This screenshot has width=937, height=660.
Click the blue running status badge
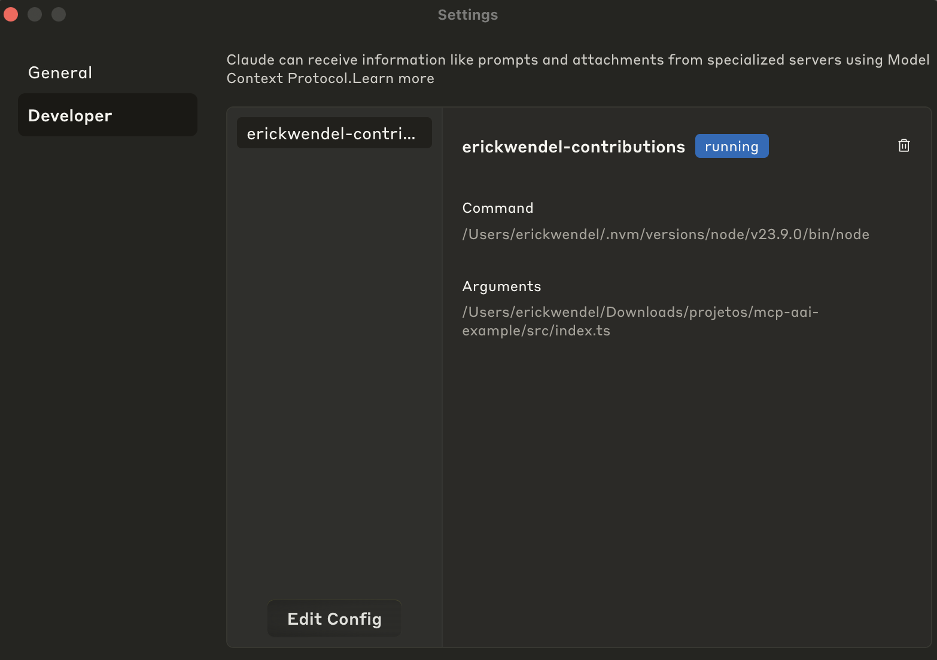coord(731,146)
